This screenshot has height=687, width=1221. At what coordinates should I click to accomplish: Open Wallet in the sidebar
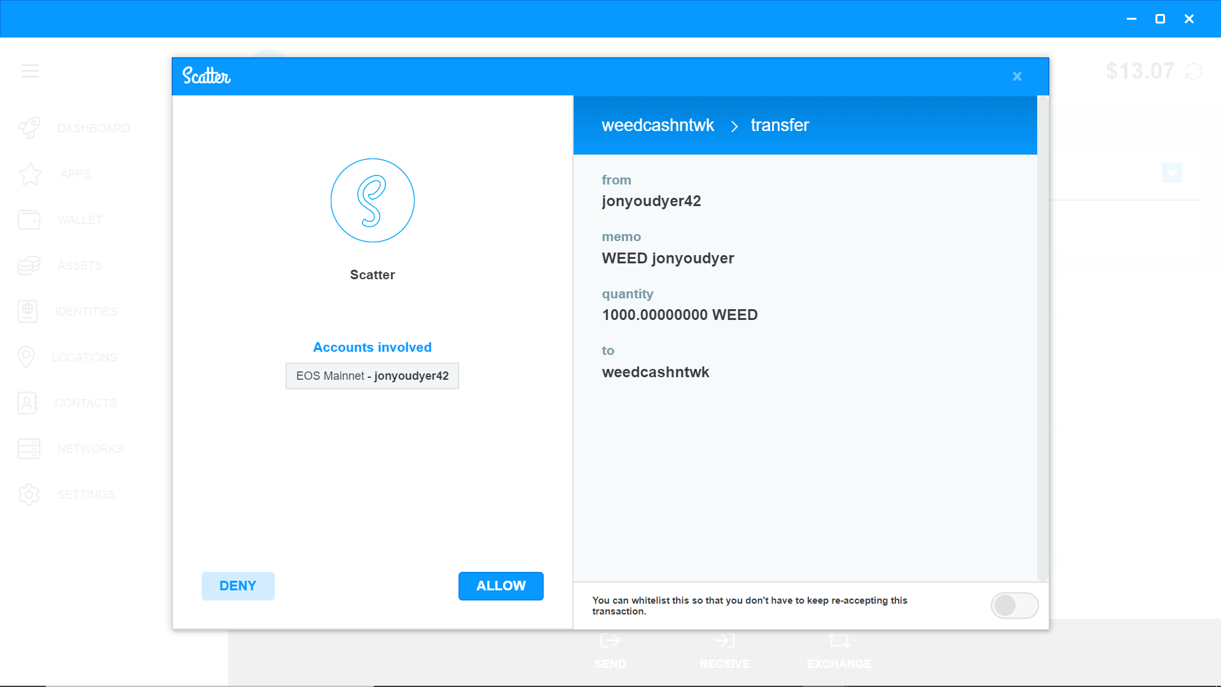point(80,219)
